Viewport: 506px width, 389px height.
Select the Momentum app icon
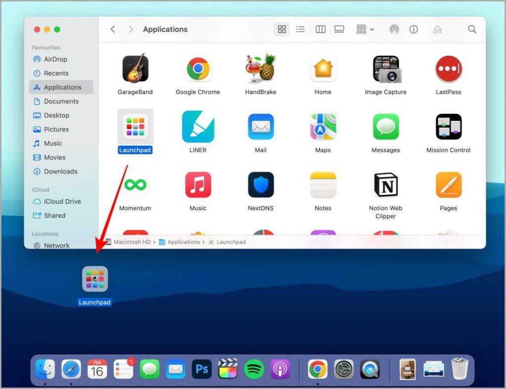[135, 185]
